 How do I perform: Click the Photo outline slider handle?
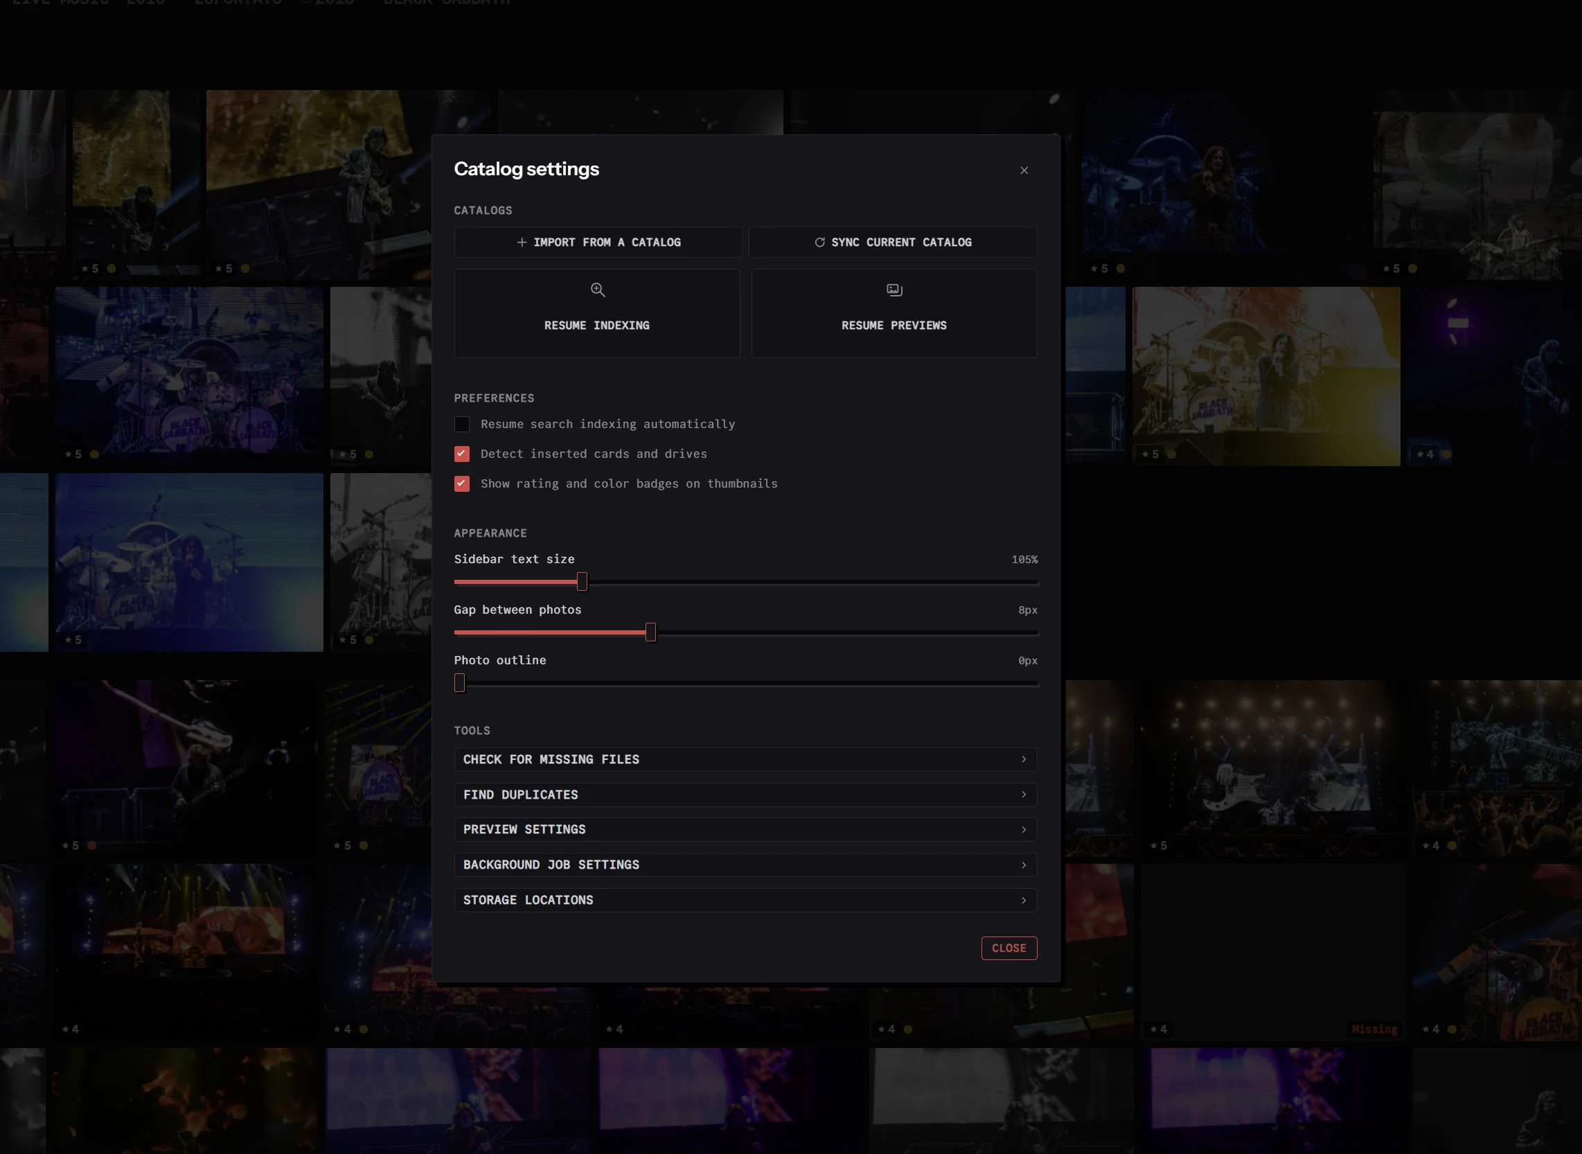[460, 683]
